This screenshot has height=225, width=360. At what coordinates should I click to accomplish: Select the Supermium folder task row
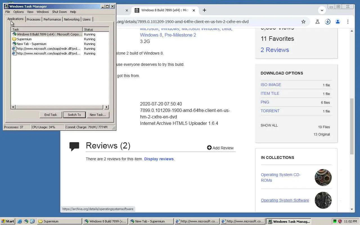point(60,39)
